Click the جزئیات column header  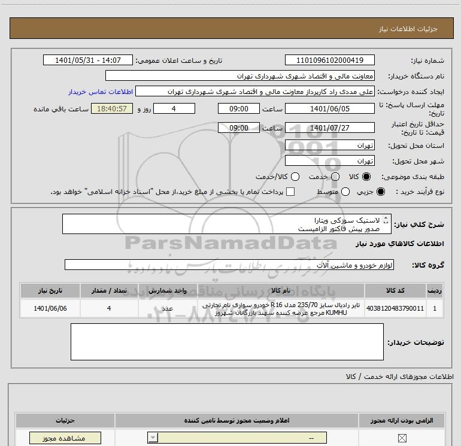pyautogui.click(x=65, y=420)
